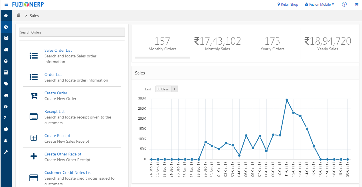Open the Sales Order List link
Viewport: 362px width, 187px height.
coord(58,50)
